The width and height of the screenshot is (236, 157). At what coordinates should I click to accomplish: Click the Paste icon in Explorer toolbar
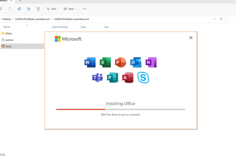(10, 9)
